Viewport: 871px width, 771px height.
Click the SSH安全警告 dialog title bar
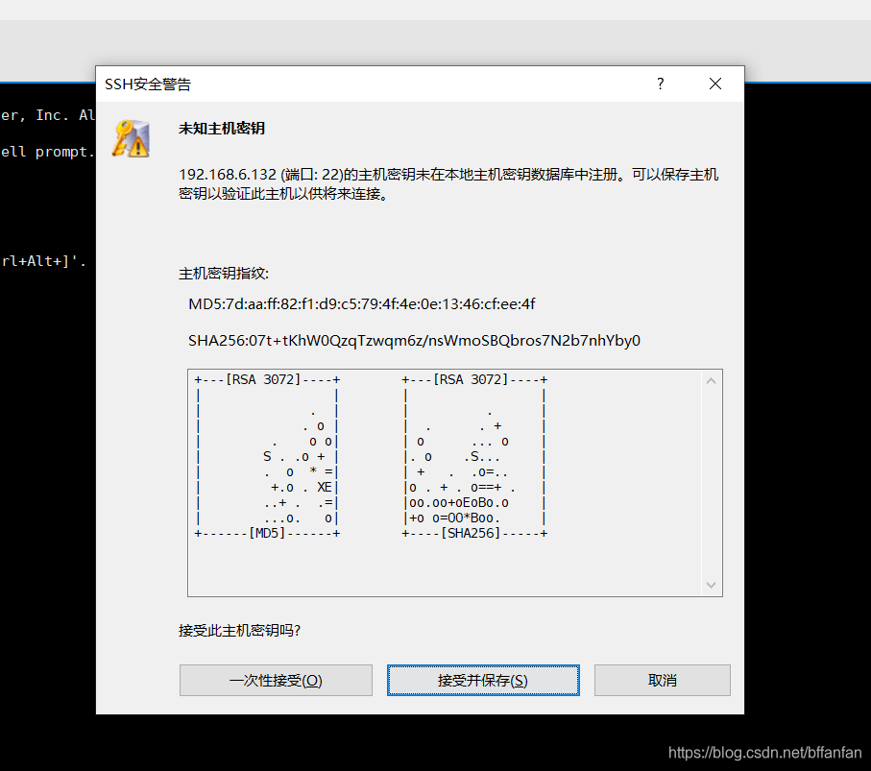[384, 84]
